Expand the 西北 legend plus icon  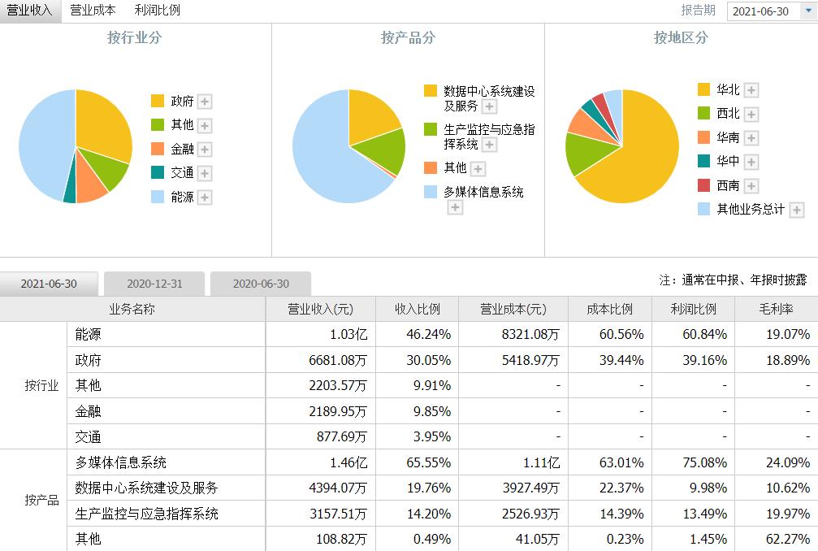[751, 115]
